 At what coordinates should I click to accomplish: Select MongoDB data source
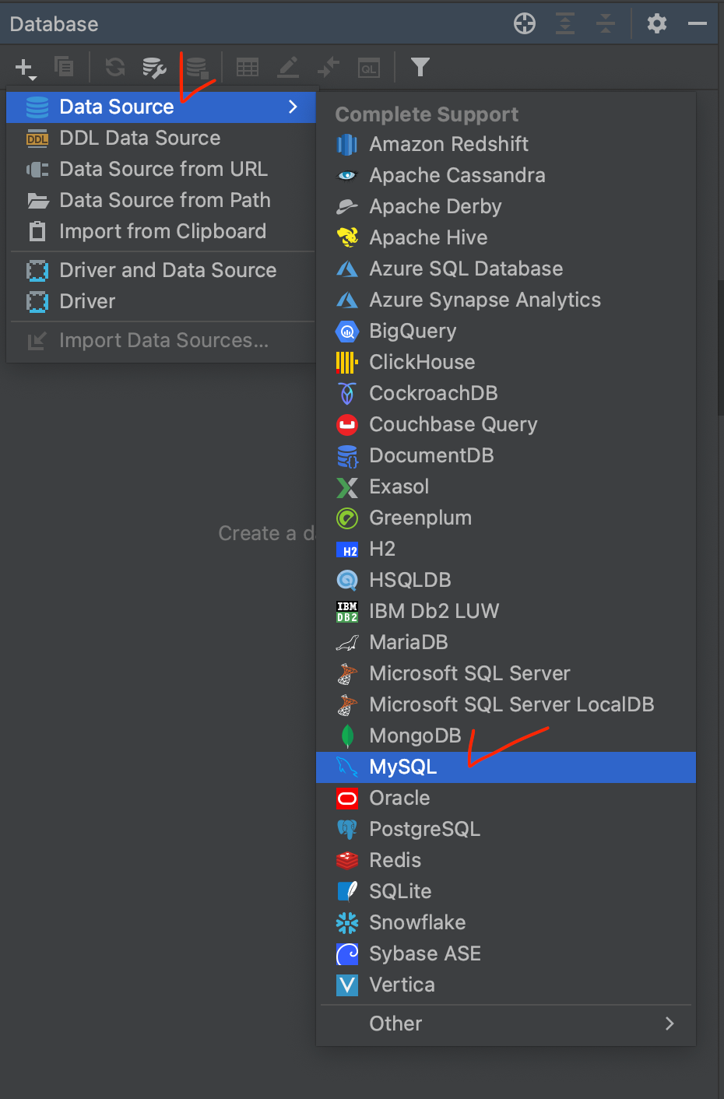tap(506, 736)
